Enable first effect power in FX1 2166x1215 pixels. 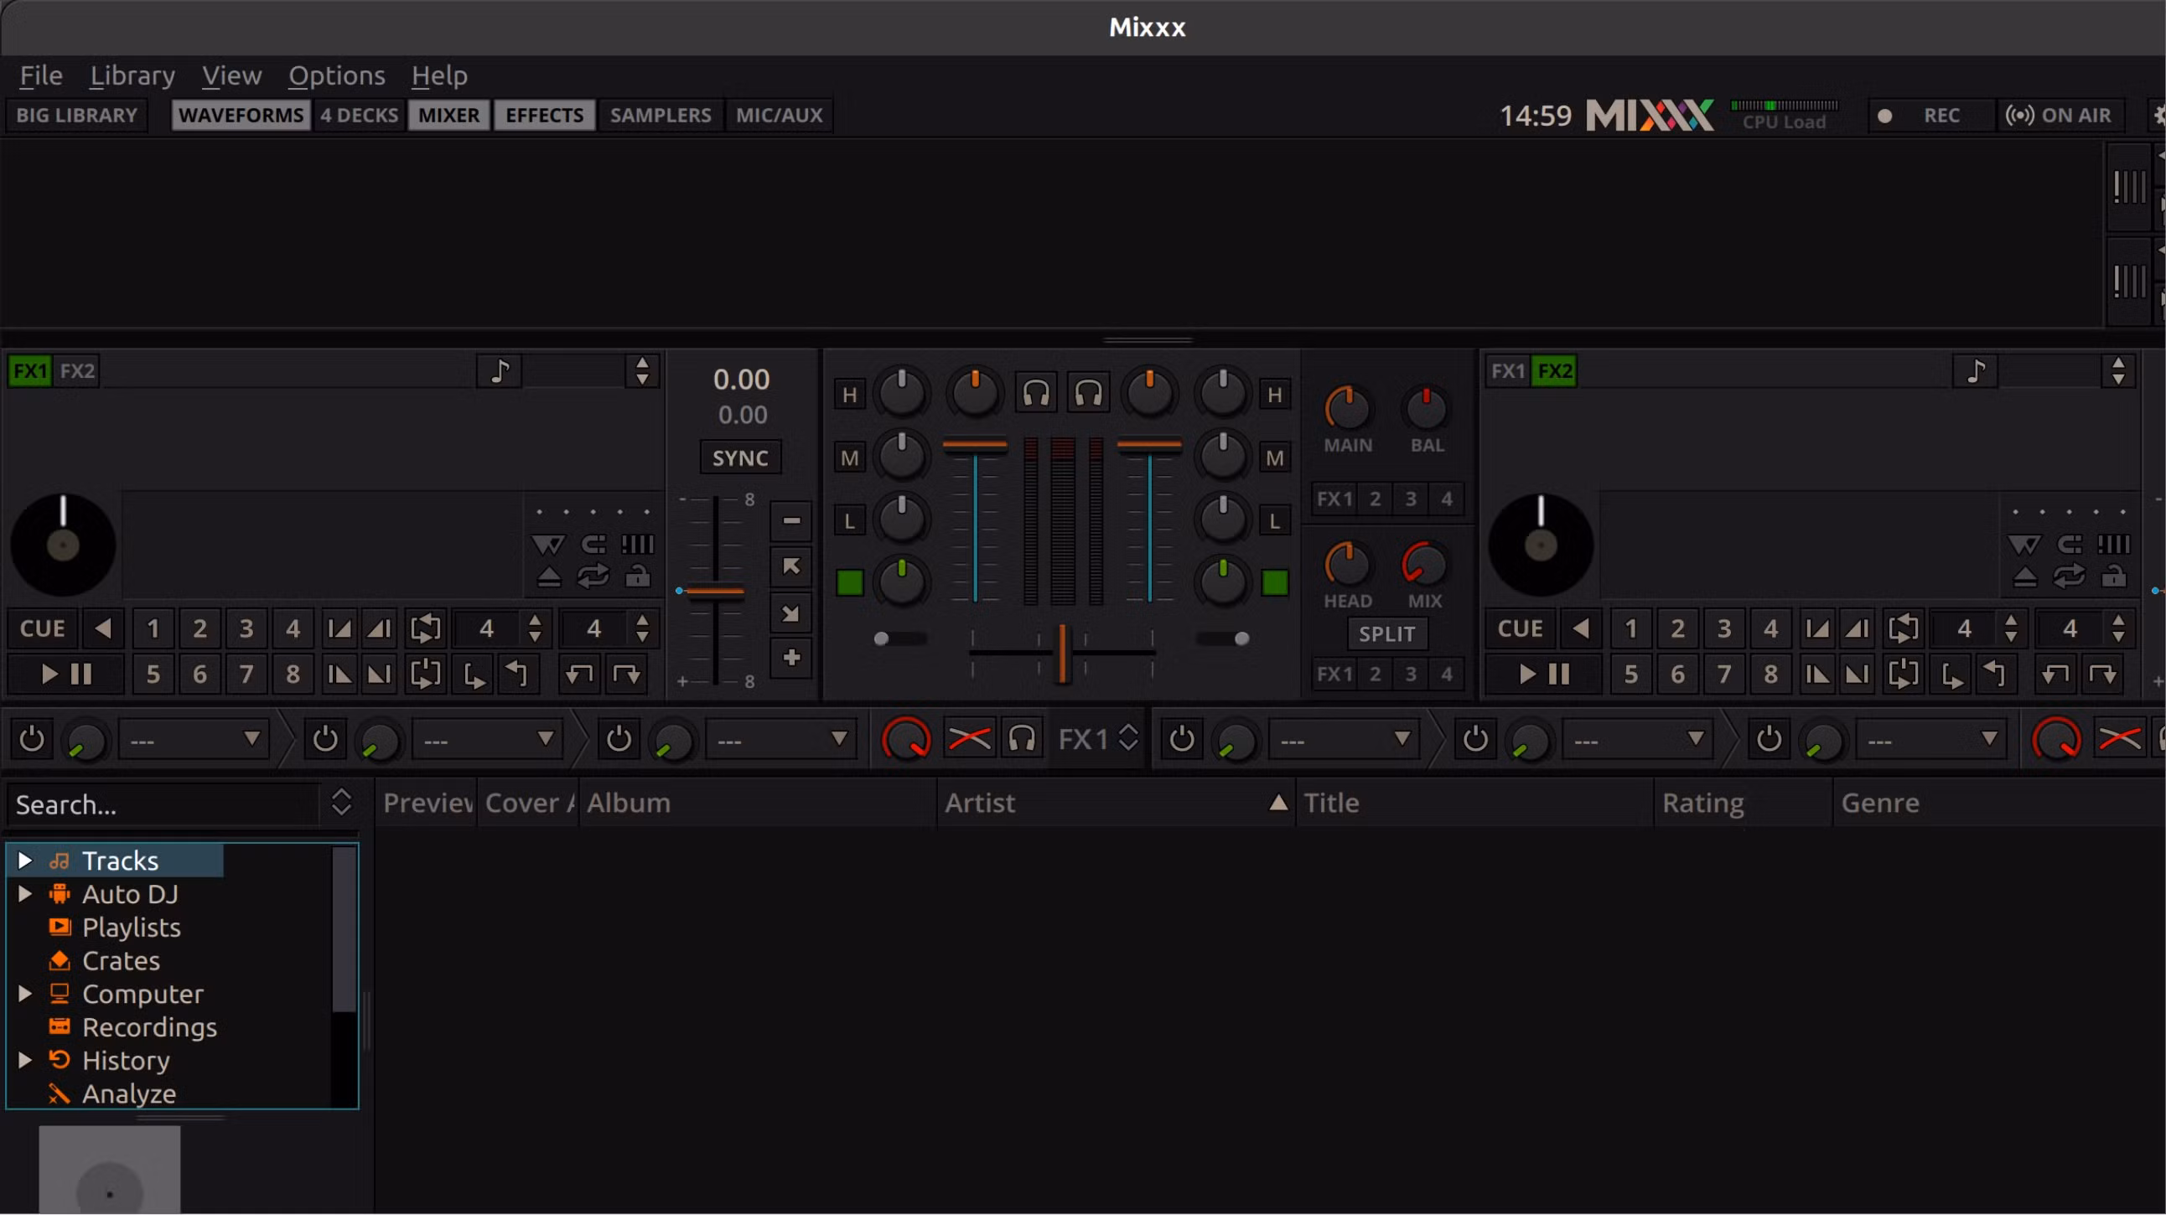[x=32, y=738]
